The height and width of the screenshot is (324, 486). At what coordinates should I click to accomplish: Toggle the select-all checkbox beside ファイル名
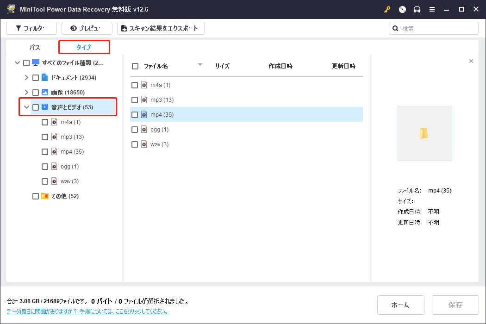(x=135, y=66)
